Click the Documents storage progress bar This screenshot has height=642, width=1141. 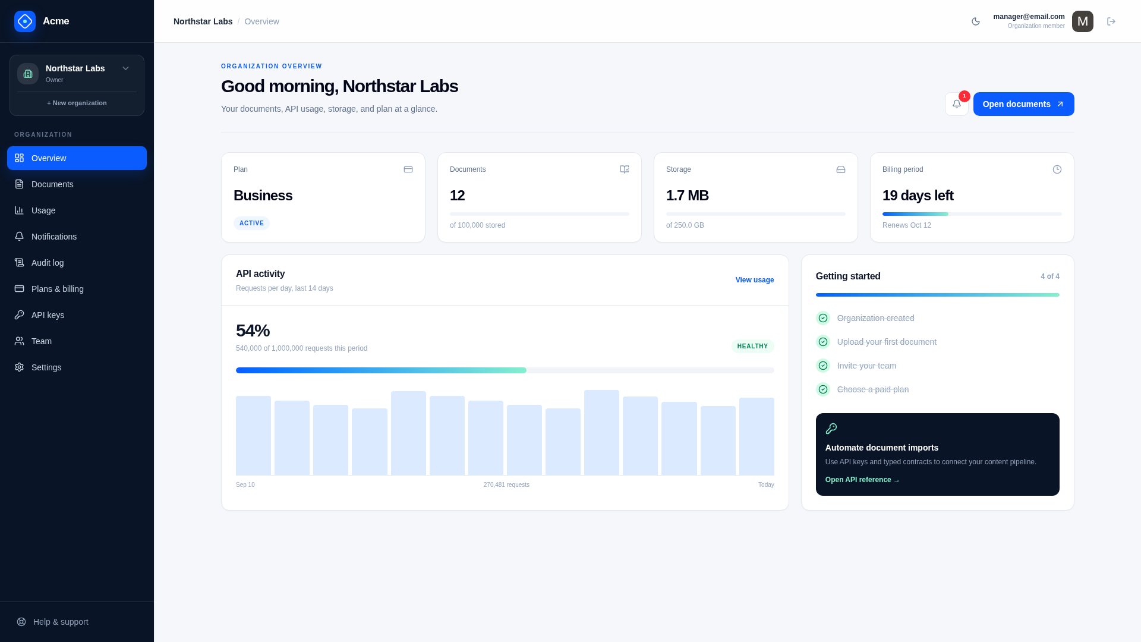[539, 214]
